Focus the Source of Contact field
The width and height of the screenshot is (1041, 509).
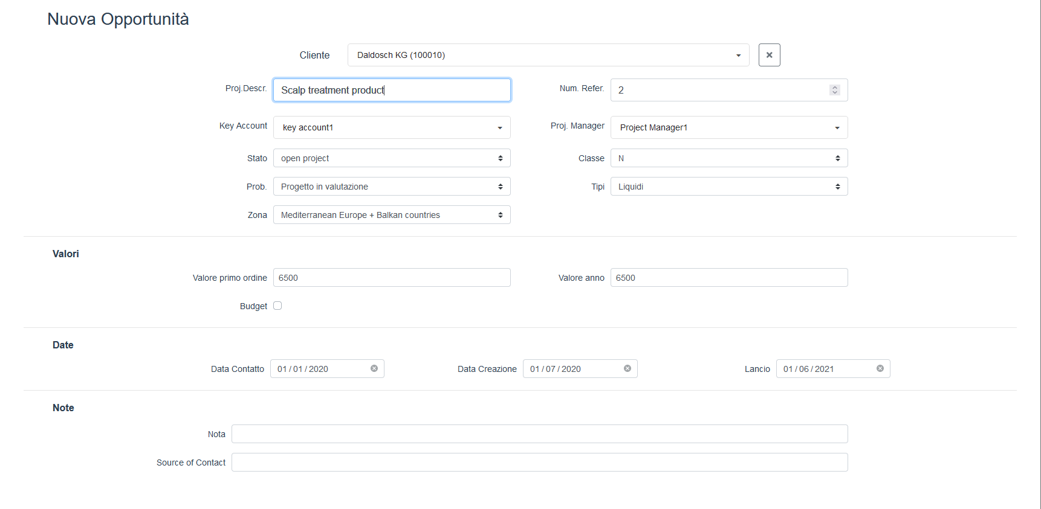click(x=539, y=463)
